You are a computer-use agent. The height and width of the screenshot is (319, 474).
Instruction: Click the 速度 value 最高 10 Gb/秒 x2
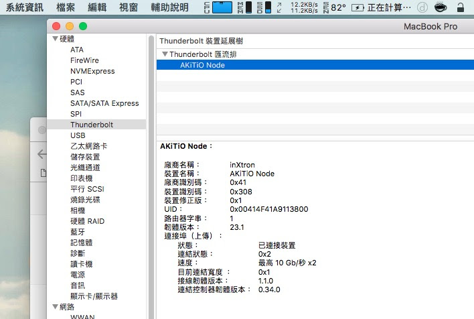pyautogui.click(x=287, y=263)
